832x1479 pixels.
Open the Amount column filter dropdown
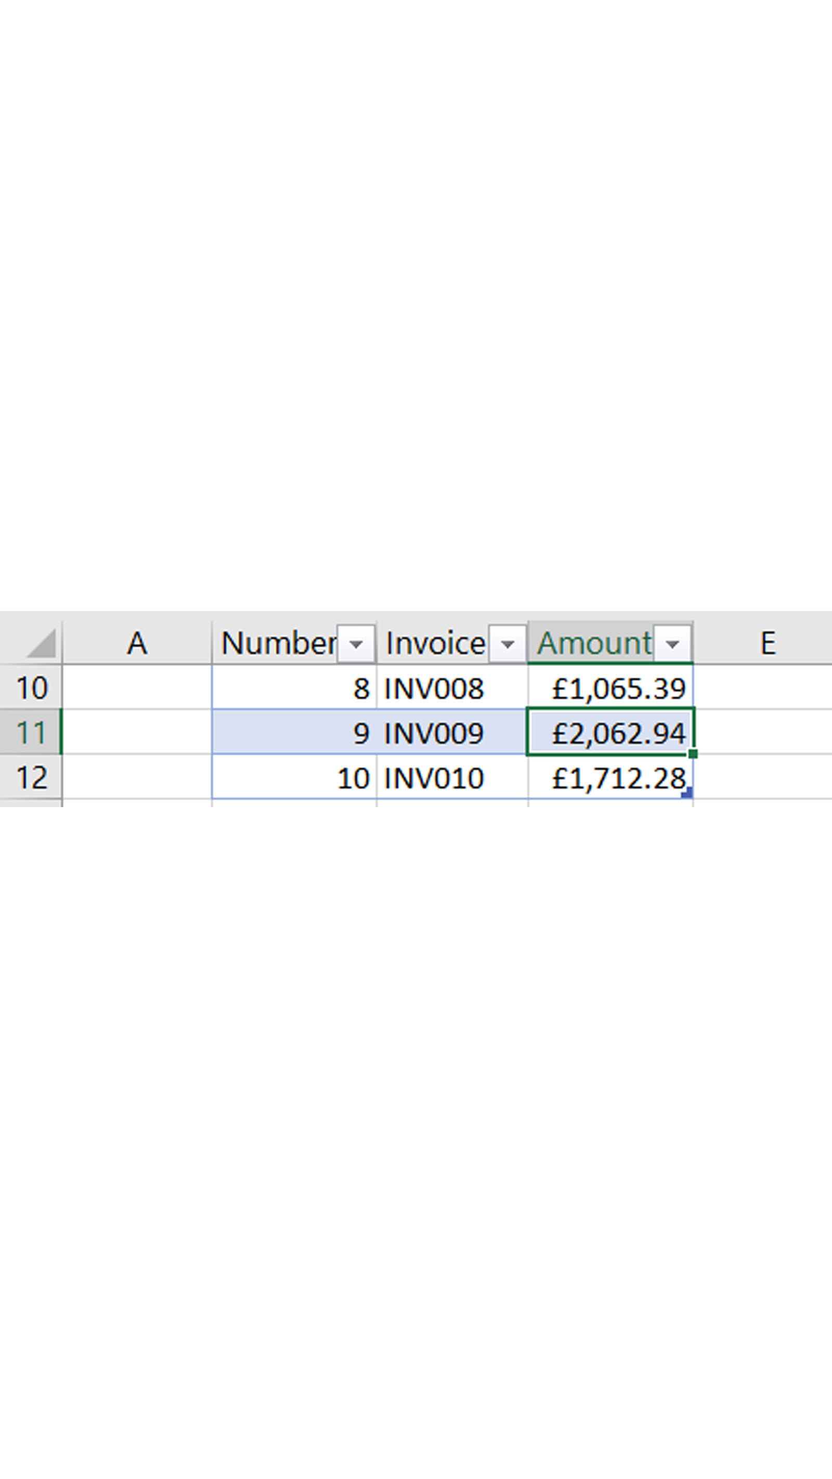click(672, 644)
